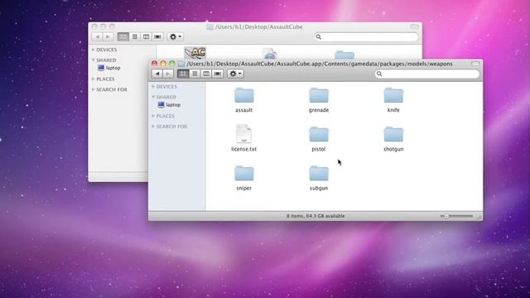530x298 pixels.
Task: Open the shotgun folder
Action: (x=393, y=134)
